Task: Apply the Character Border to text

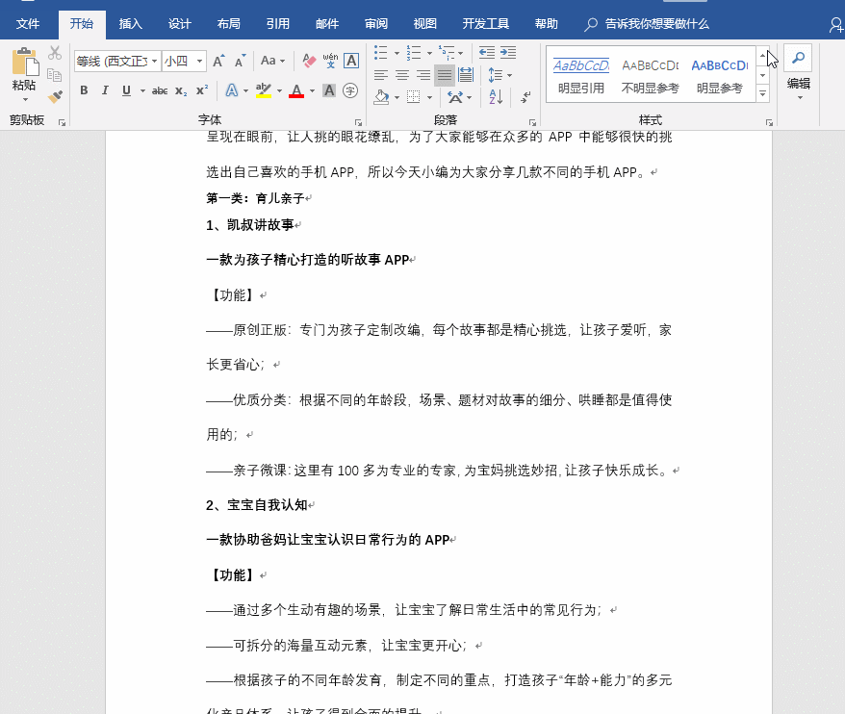Action: pos(353,61)
